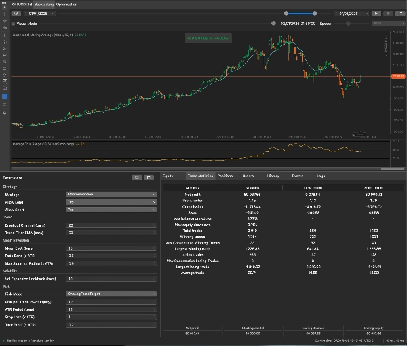Click the green profit badge above the chart
This screenshot has width=407, height=346.
pos(208,38)
